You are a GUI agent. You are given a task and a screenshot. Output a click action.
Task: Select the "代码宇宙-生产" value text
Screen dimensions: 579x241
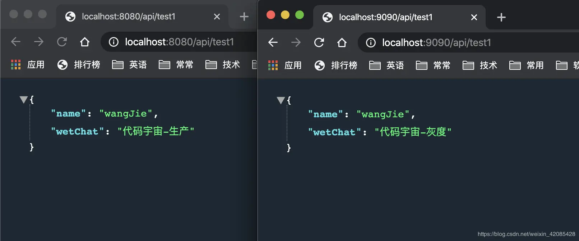click(x=156, y=131)
